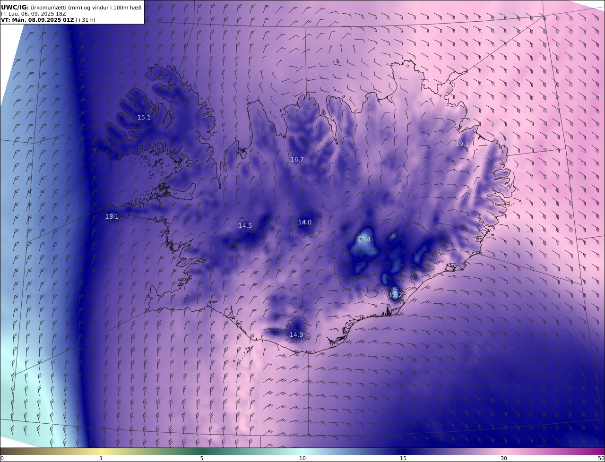
Task: Click the 11.2 value label on the map
Action: point(395,295)
